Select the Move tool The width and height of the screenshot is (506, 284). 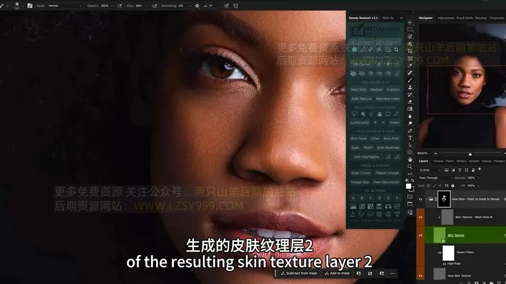click(410, 22)
